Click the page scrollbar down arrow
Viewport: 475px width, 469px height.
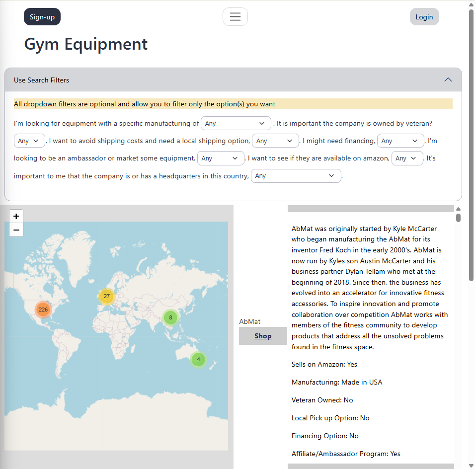(471, 466)
